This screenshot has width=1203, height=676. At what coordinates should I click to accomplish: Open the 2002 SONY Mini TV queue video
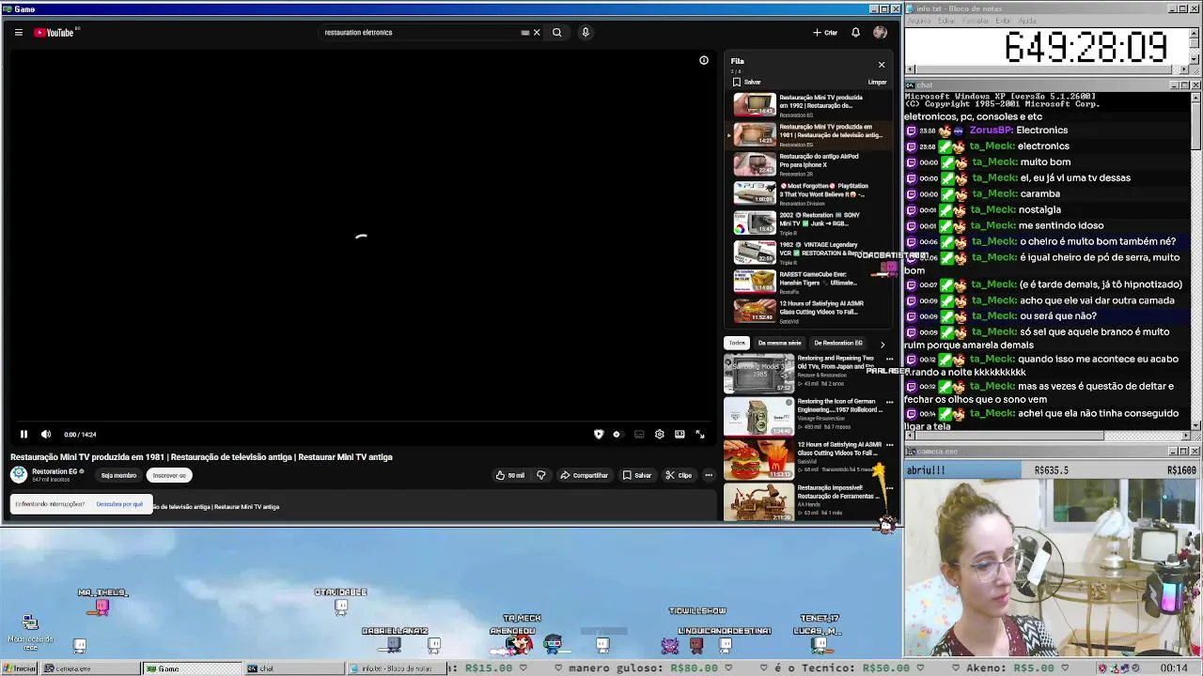click(810, 223)
